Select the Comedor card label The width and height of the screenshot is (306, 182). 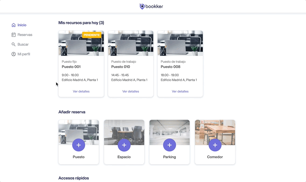point(215,157)
